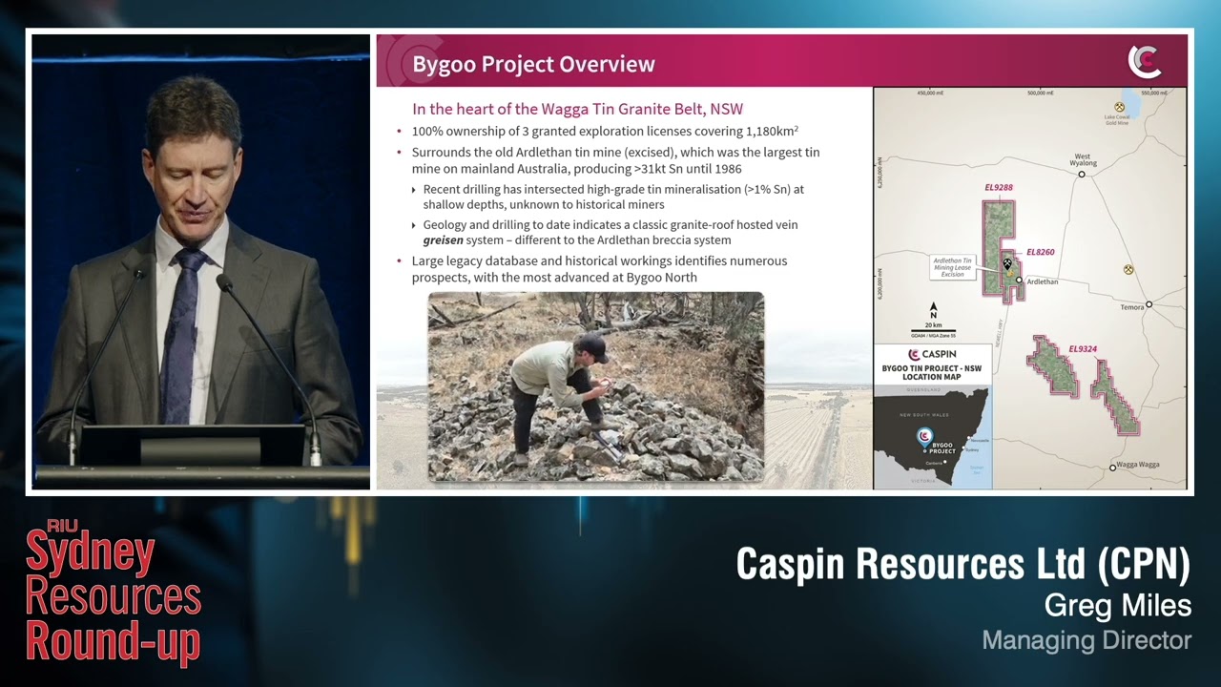The image size is (1221, 687).
Task: Select the EL8260 licence label
Action: point(1040,253)
